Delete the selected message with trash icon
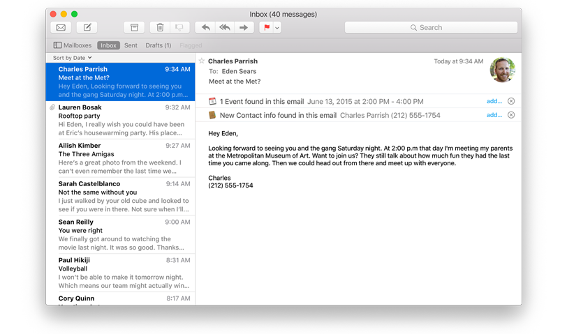Image resolution: width=567 pixels, height=334 pixels. pyautogui.click(x=160, y=27)
